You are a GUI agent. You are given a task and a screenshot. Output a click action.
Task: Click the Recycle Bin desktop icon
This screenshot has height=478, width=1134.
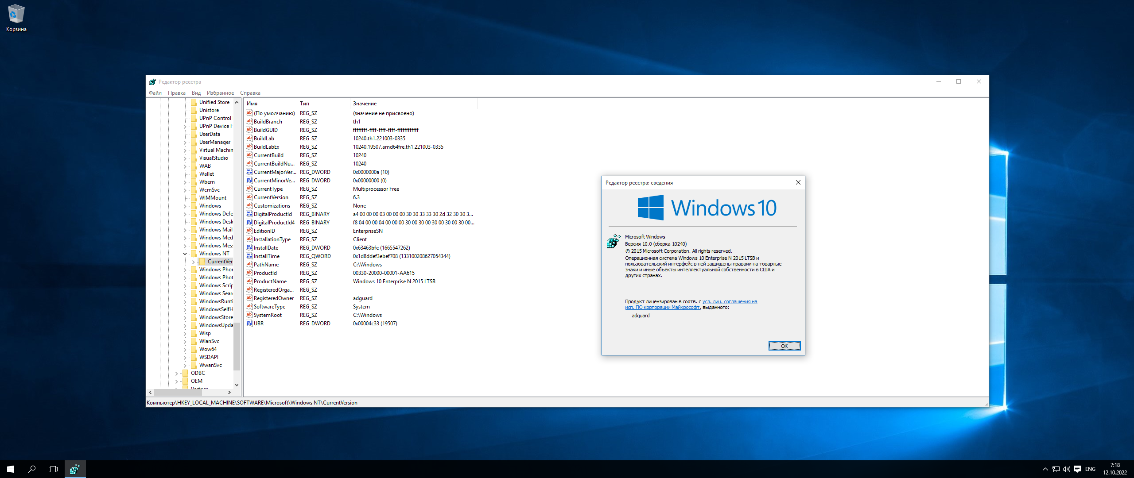tap(16, 18)
